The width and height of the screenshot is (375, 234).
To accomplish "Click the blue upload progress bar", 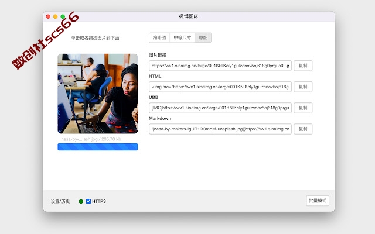I will pyautogui.click(x=98, y=147).
